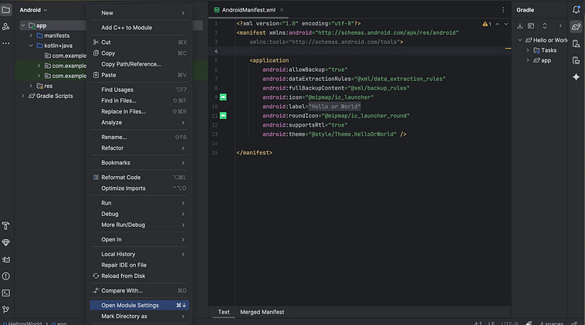
Task: Open the Running Devices sidebar icon
Action: [x=576, y=60]
